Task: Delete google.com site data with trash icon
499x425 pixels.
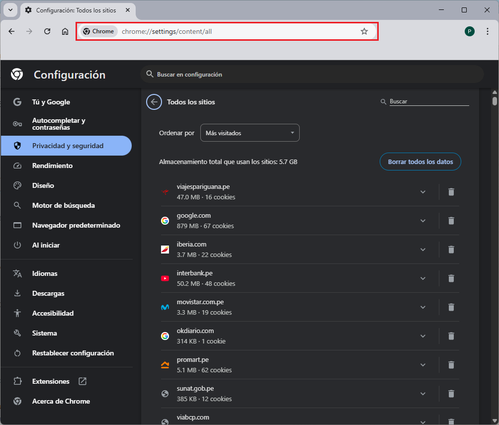Action: (x=451, y=221)
